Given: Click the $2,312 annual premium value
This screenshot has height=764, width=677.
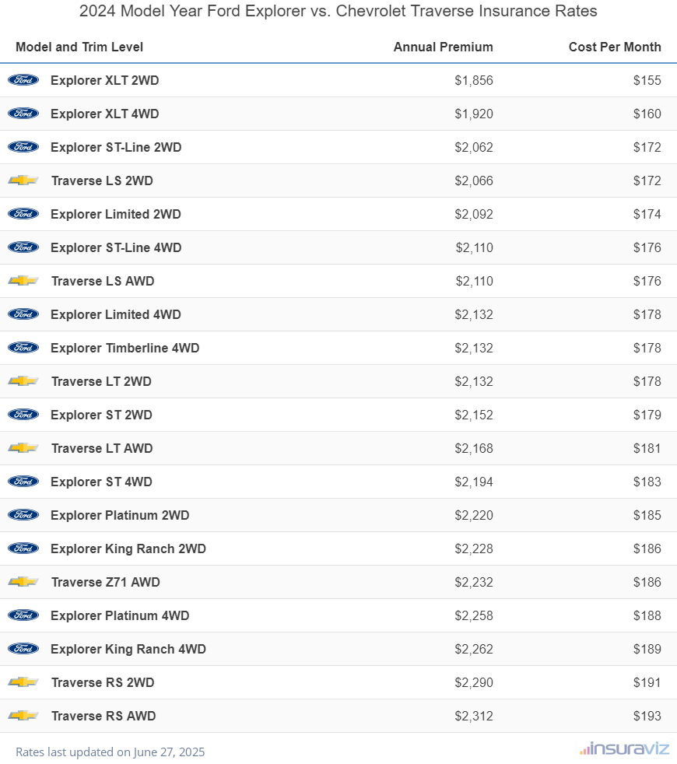Looking at the screenshot, I should 474,716.
